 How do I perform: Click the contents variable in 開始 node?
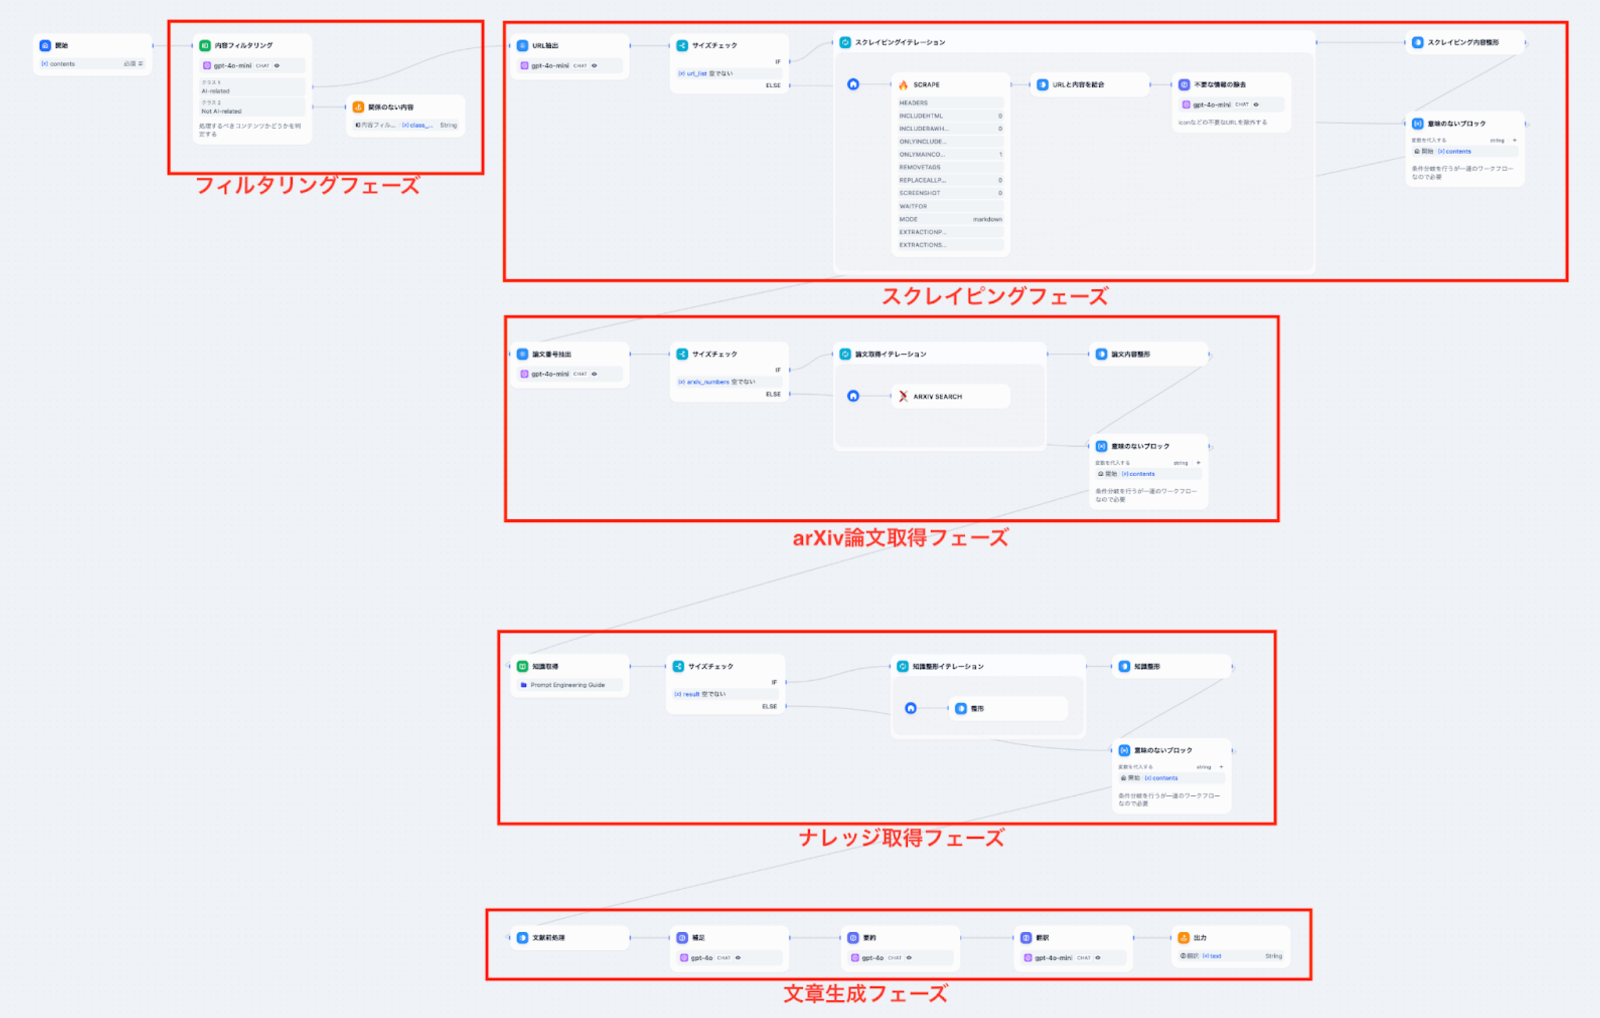[62, 64]
